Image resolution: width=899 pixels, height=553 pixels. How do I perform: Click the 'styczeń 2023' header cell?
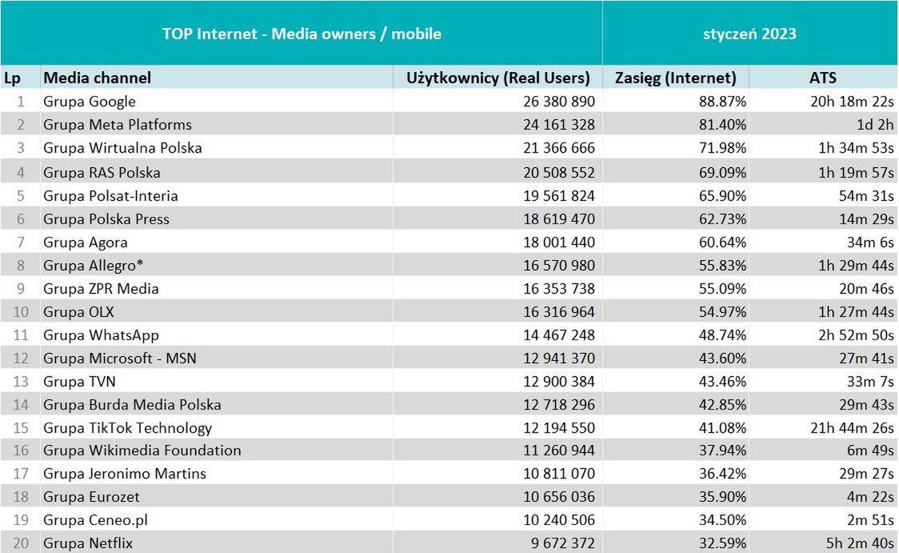click(x=749, y=34)
